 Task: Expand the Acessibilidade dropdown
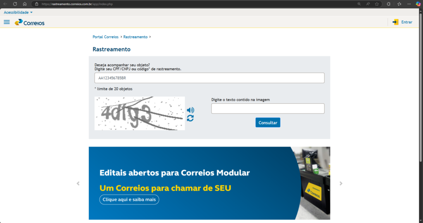click(18, 12)
